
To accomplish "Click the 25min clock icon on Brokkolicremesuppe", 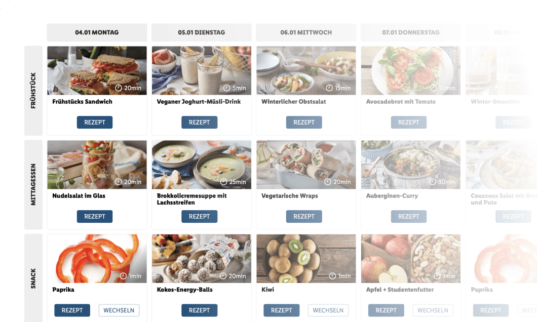I will [x=223, y=182].
